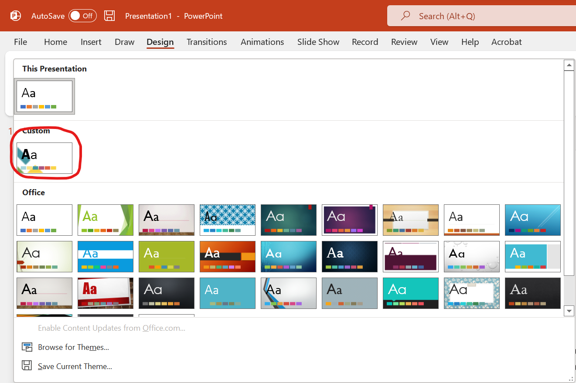The width and height of the screenshot is (576, 383).
Task: Select the muted gray-blue theme thumbnail
Action: pyautogui.click(x=350, y=293)
